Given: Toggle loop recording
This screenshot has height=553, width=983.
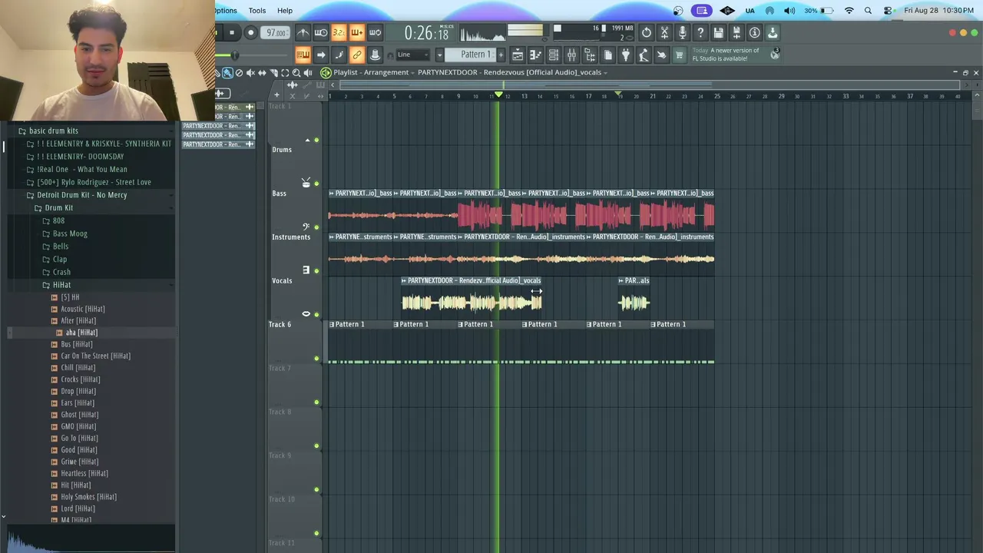Looking at the screenshot, I should 375,32.
